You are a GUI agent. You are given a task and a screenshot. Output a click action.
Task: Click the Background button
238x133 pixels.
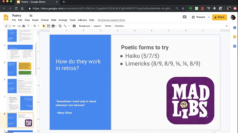[x=84, y=26]
